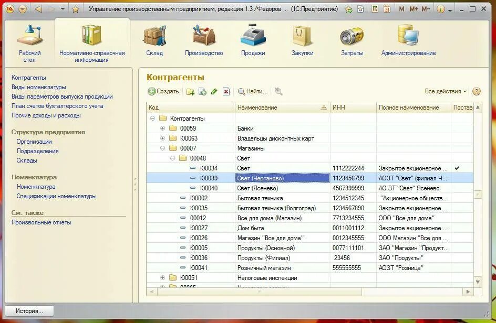Toggle supplier checkmark in Ю0034 Свет row

coord(457,168)
